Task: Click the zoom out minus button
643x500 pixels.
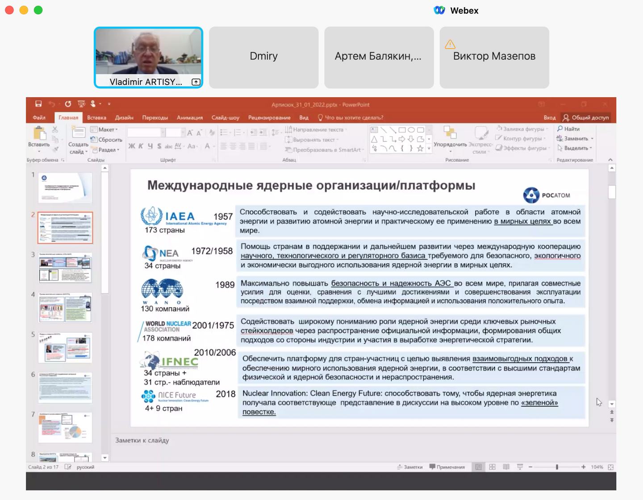Action: 530,467
